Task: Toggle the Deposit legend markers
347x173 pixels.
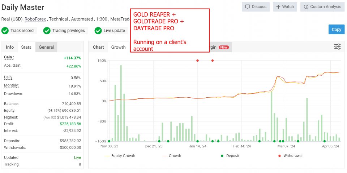Action: click(x=230, y=156)
